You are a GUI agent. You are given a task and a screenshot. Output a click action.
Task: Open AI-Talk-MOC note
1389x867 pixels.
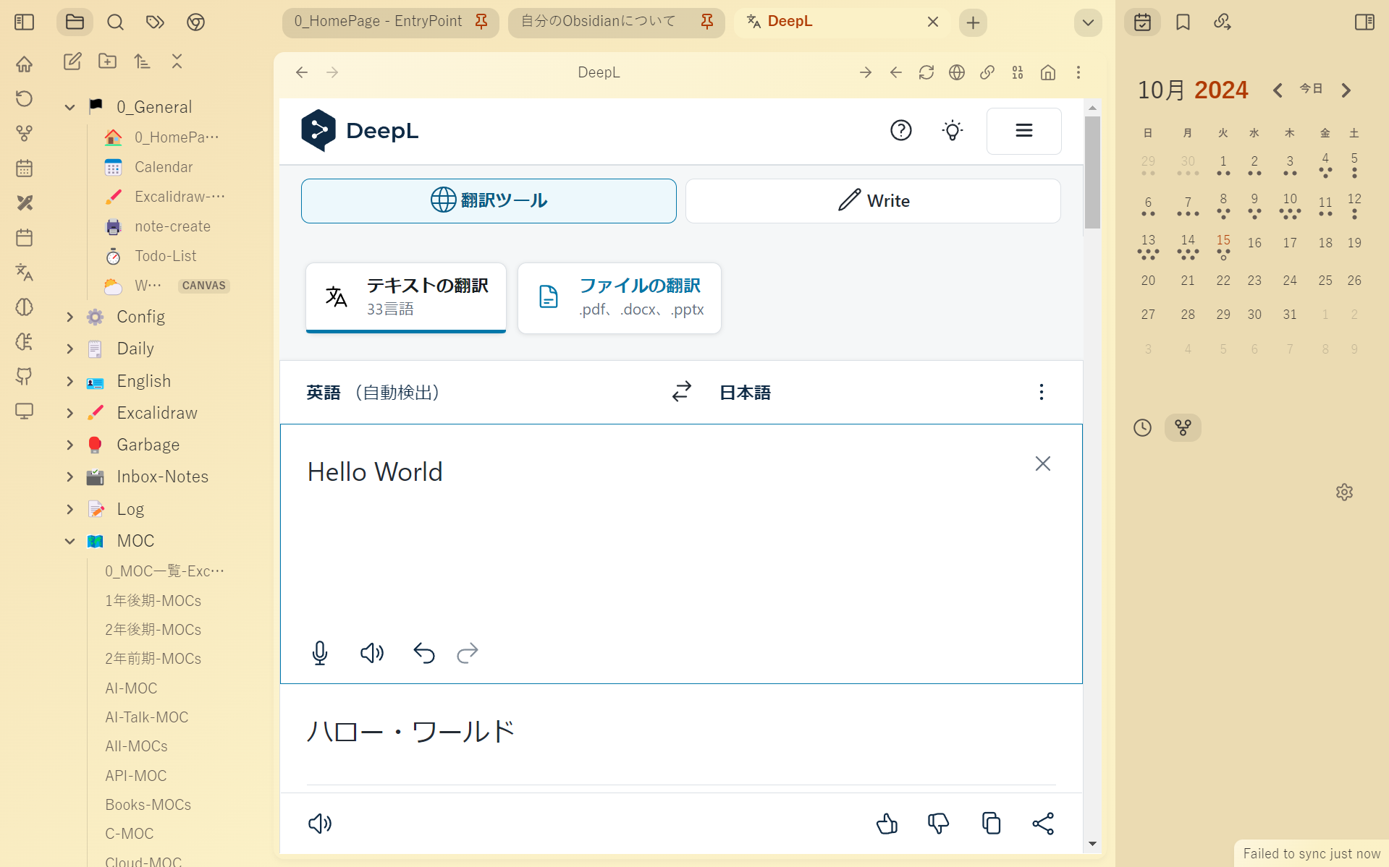coord(146,717)
